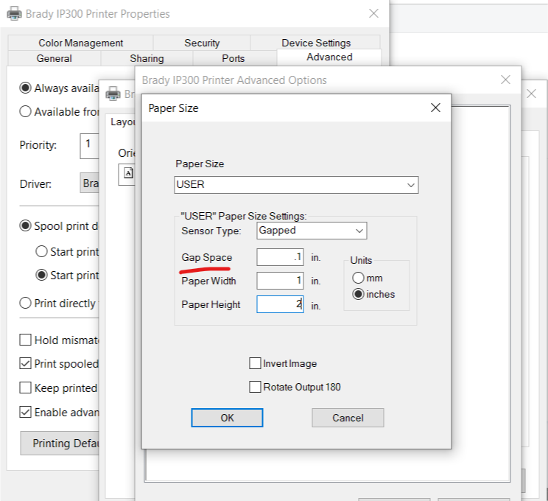Switch to the Device Settings tab
The width and height of the screenshot is (548, 501).
315,43
